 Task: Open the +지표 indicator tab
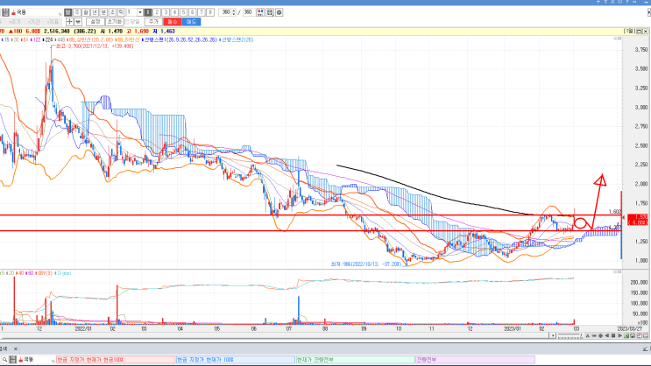[x=53, y=22]
